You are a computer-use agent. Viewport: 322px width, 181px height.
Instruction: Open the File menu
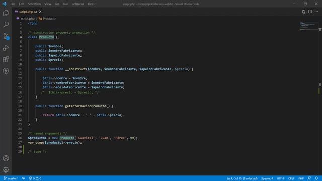(13, 4)
